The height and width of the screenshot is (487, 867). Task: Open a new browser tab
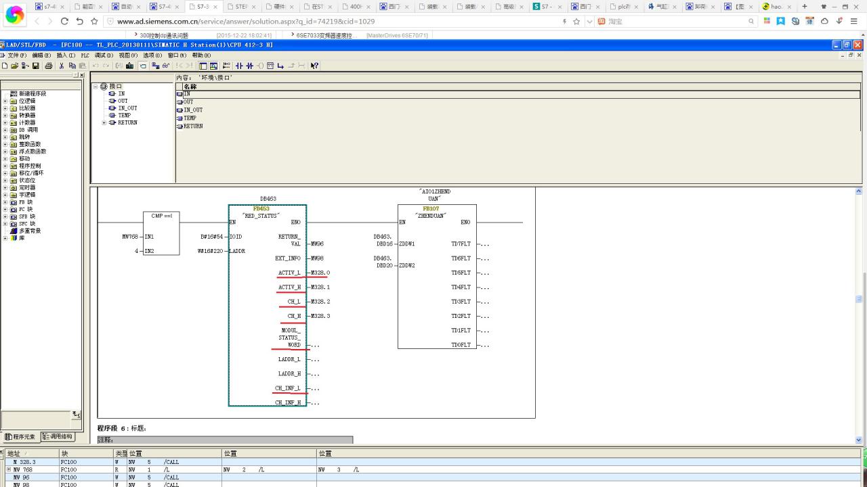pyautogui.click(x=805, y=6)
